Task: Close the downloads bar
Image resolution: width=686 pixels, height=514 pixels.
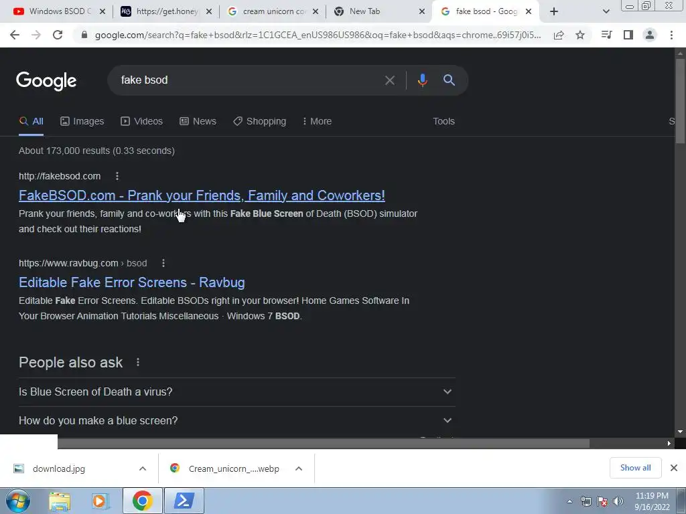Action: click(674, 468)
